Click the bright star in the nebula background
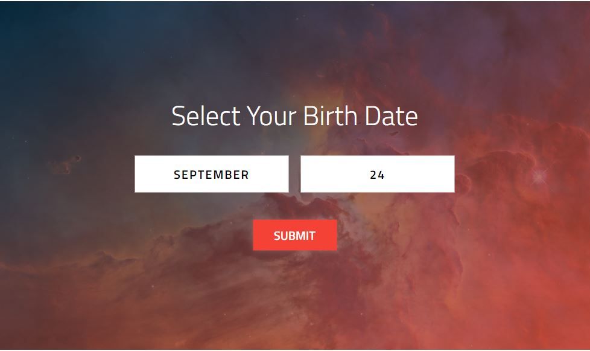The height and width of the screenshot is (351, 590). point(539,176)
